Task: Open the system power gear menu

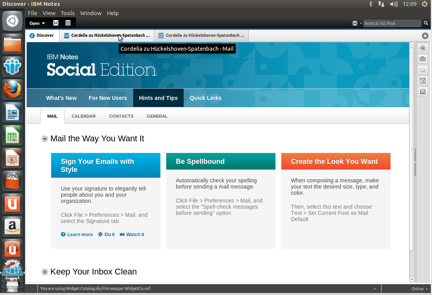Action: 425,4
